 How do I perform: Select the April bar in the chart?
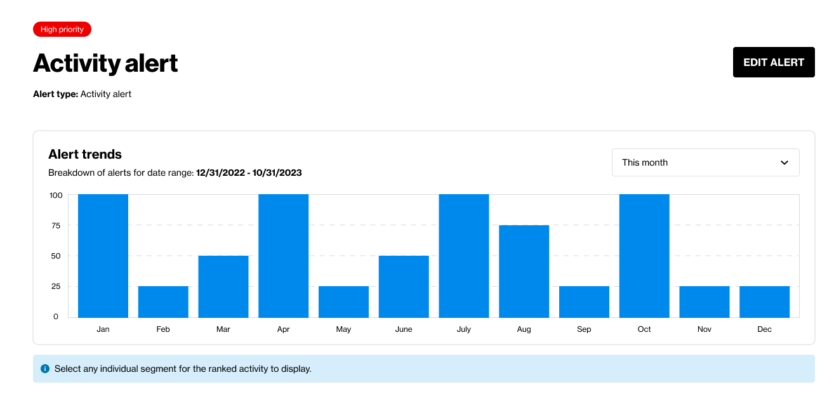tap(283, 254)
